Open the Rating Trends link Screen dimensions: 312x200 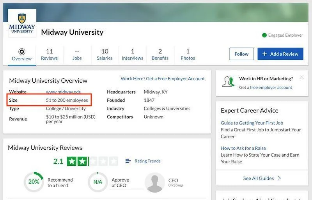click(147, 161)
